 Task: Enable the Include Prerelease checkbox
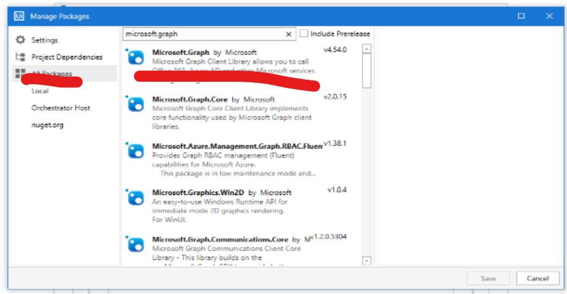click(x=304, y=33)
